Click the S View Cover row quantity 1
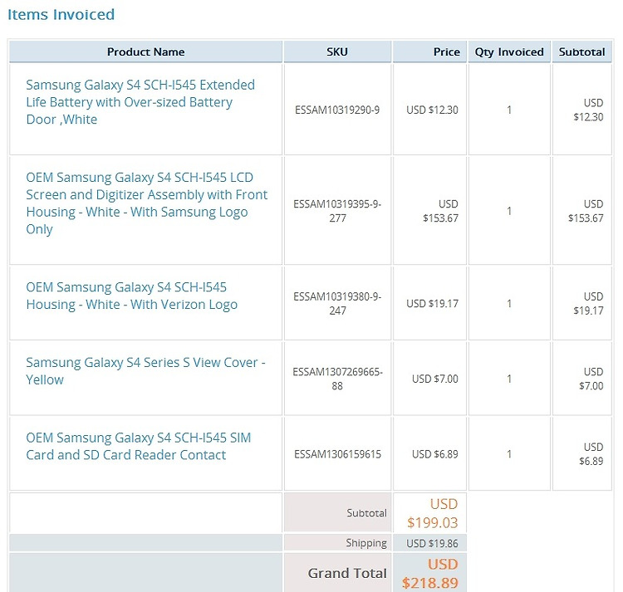The height and width of the screenshot is (592, 623). 509,379
